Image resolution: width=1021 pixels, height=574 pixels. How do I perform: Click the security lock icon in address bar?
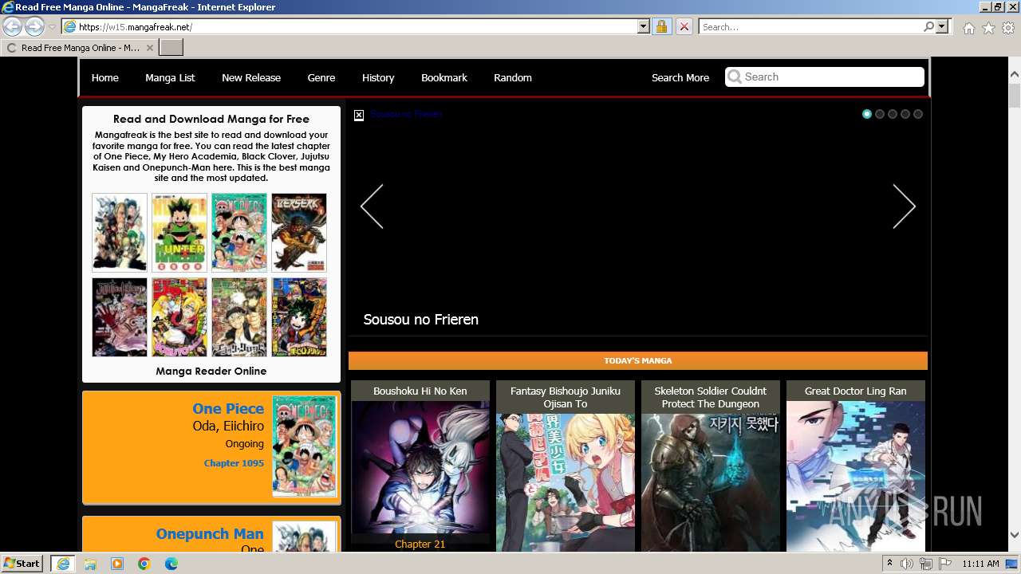661,26
